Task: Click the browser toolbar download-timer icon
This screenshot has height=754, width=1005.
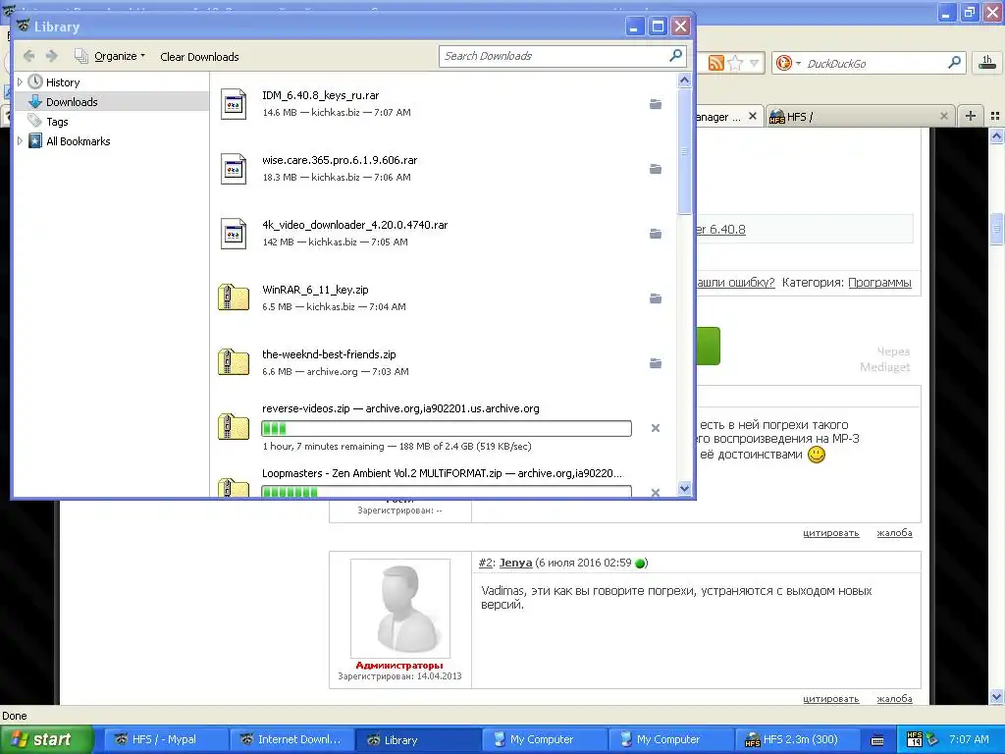Action: (987, 62)
